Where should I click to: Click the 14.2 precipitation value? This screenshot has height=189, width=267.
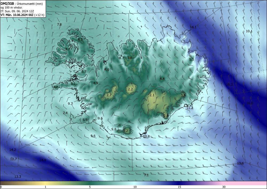pyautogui.click(x=13, y=150)
